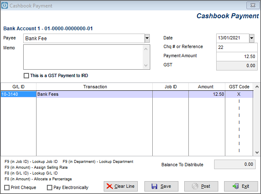261x194 pixels.
Task: Click the Chq # or Reference field
Action: point(237,47)
